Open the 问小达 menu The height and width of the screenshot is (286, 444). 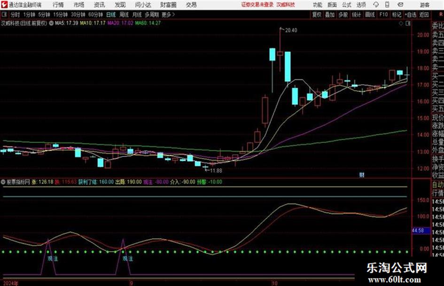click(x=143, y=5)
